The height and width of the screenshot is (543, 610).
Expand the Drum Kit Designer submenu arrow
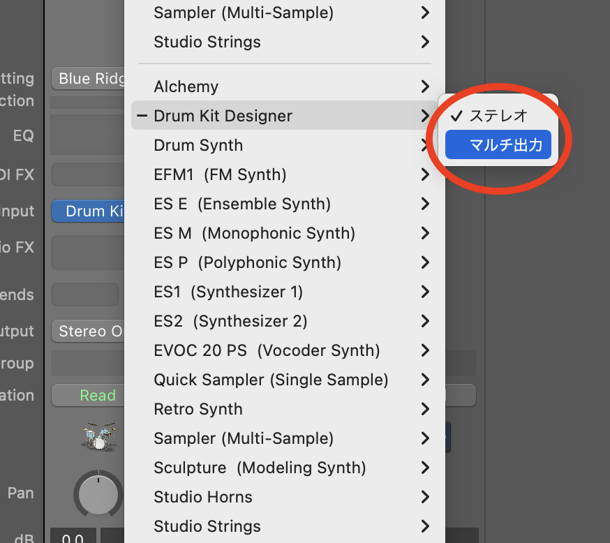coord(425,116)
